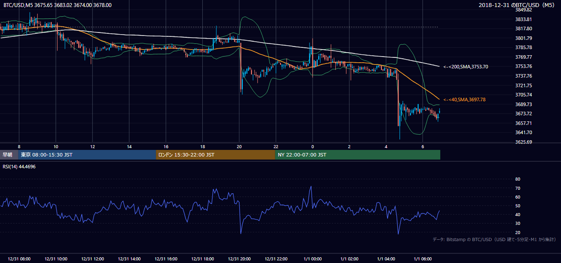Viewport: 561px width, 263px height.
Task: Click price axis value 3801.79
Action: [524, 38]
